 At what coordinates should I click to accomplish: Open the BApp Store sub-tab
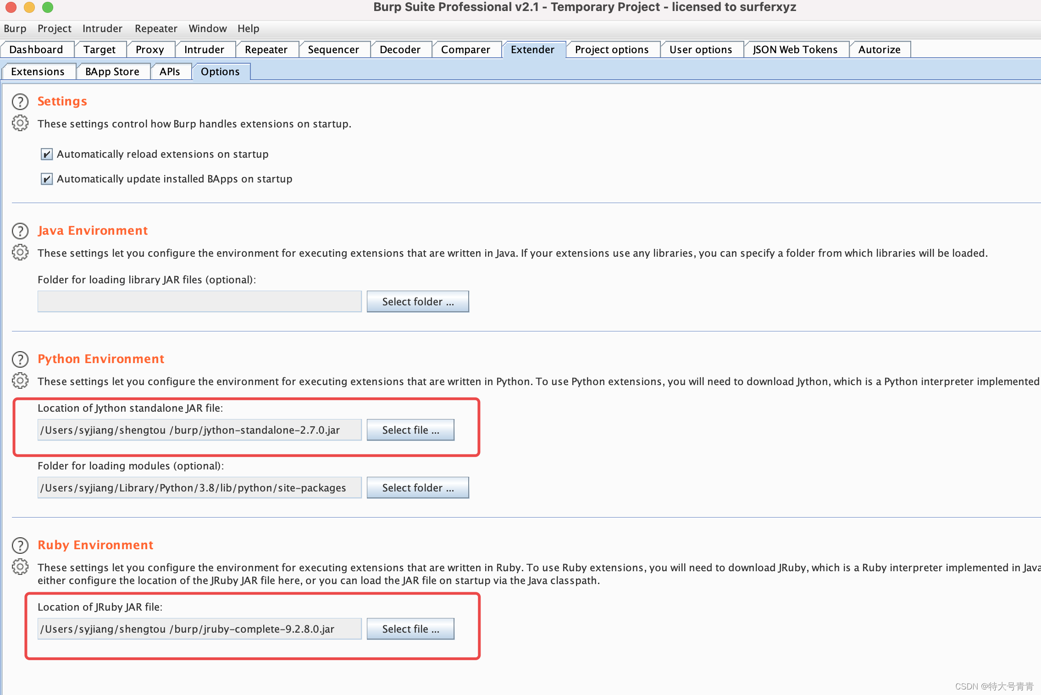tap(113, 72)
